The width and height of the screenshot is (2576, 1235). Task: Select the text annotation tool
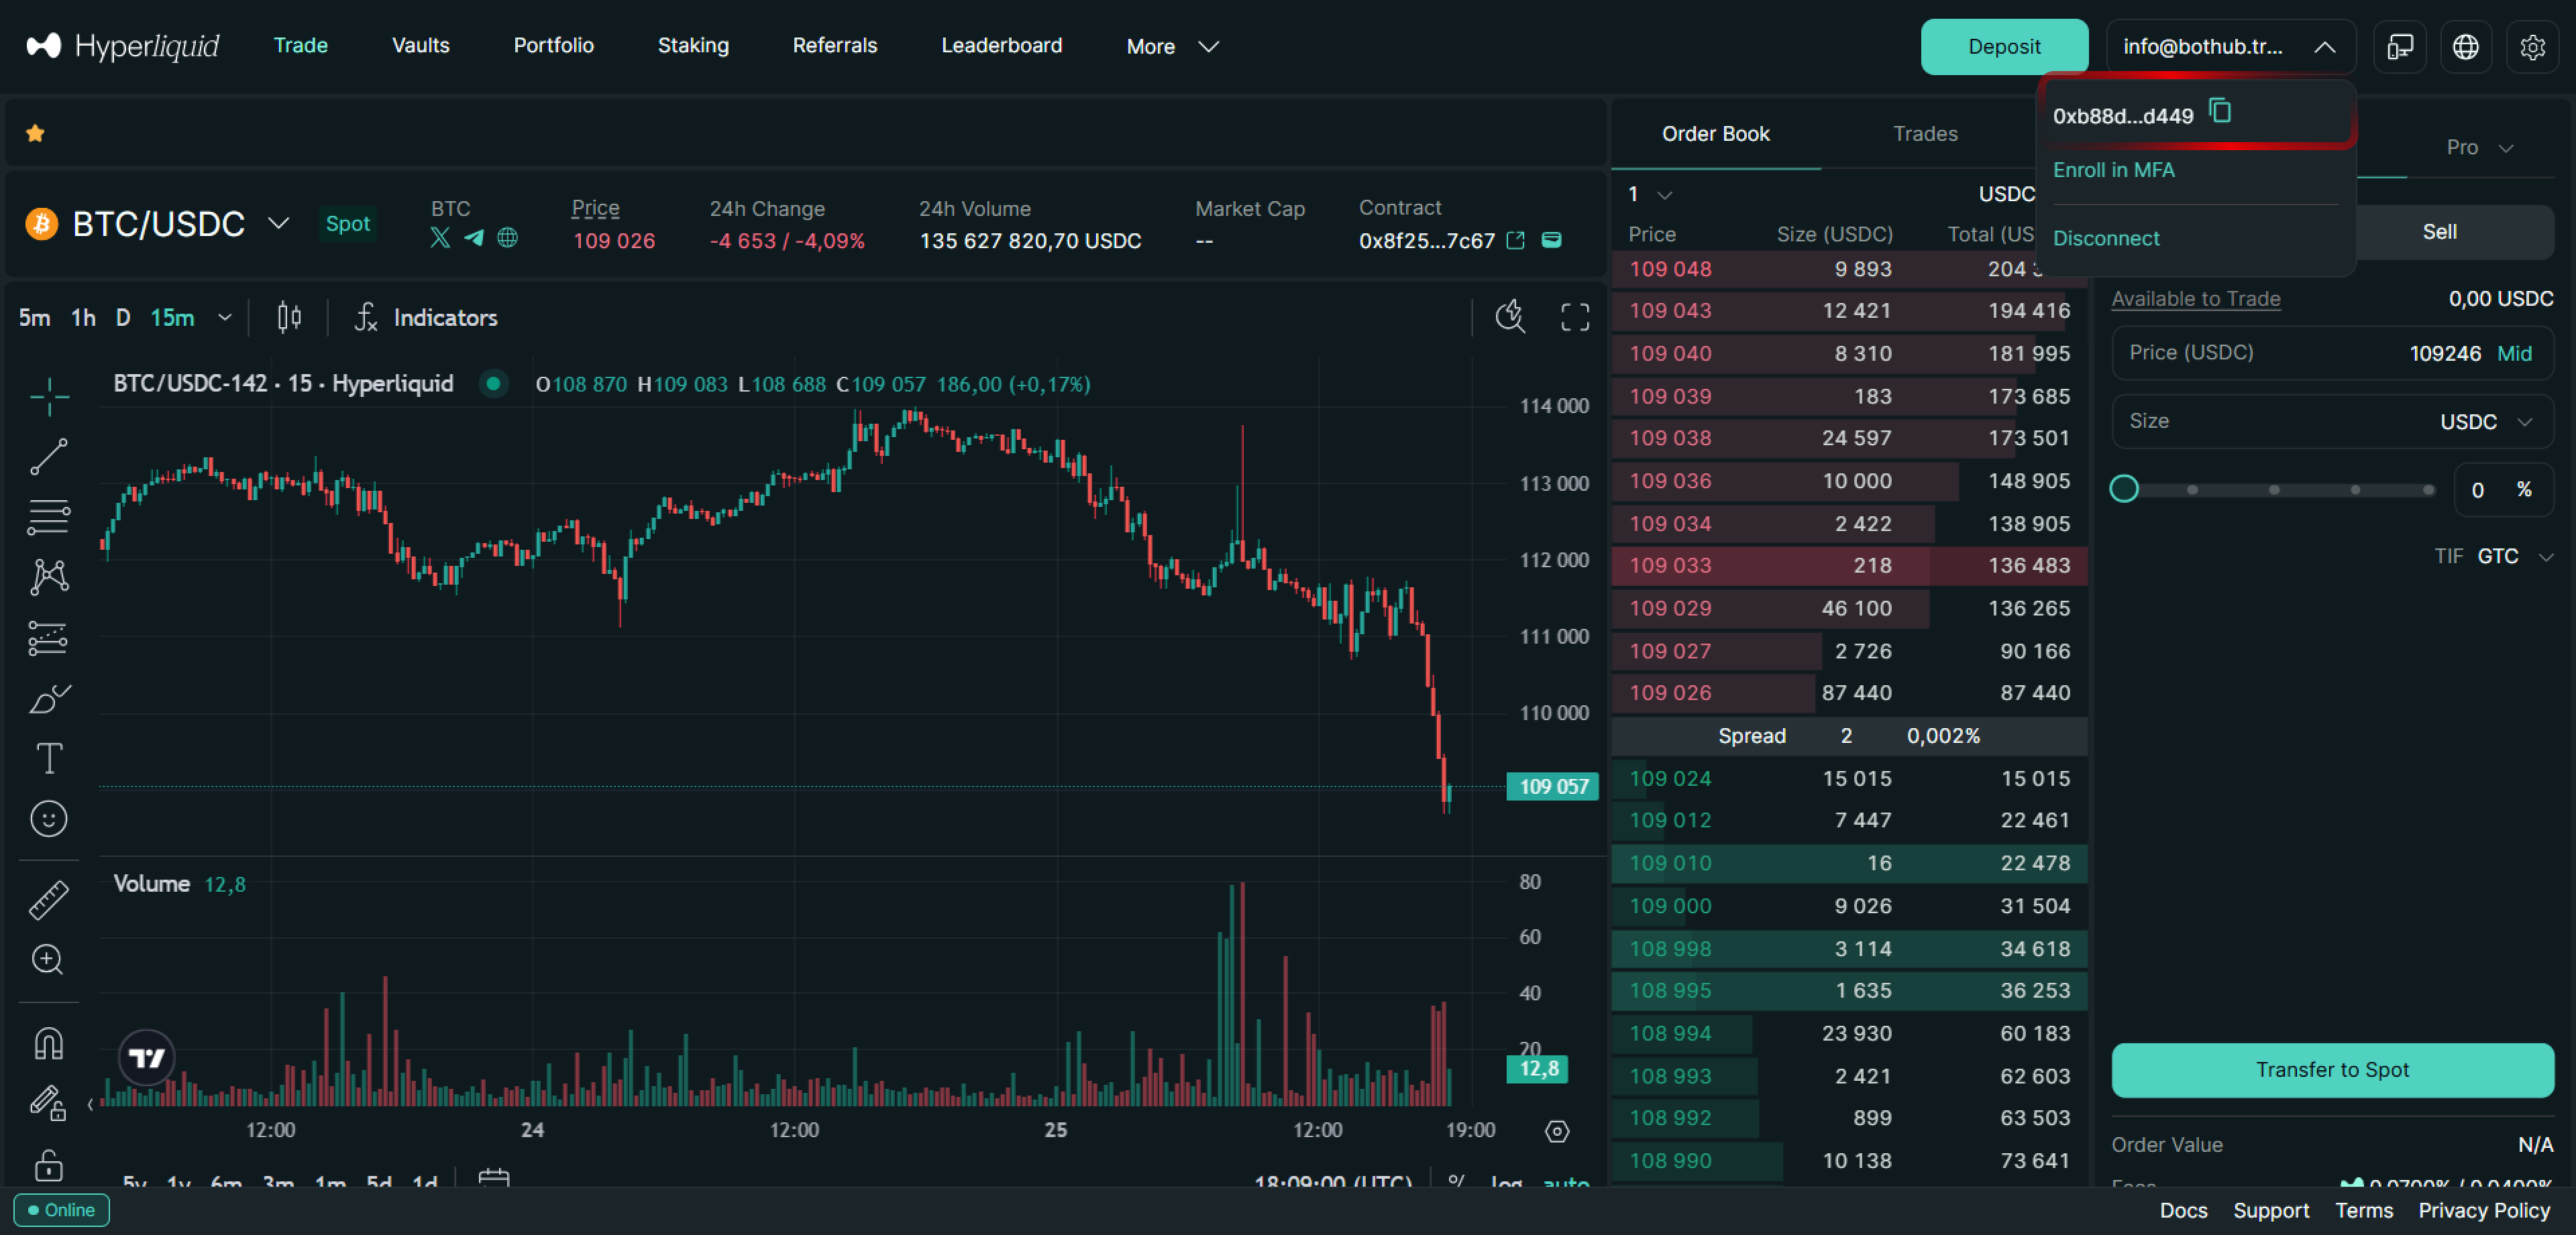pos(48,758)
